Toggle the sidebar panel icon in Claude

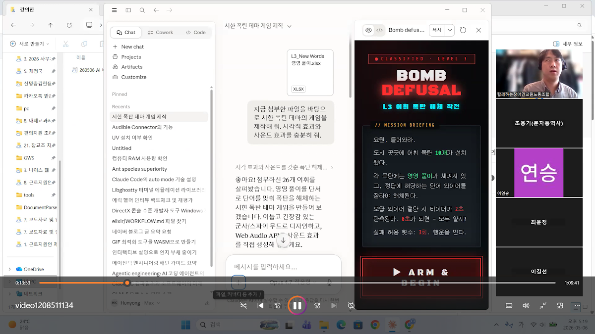click(128, 10)
